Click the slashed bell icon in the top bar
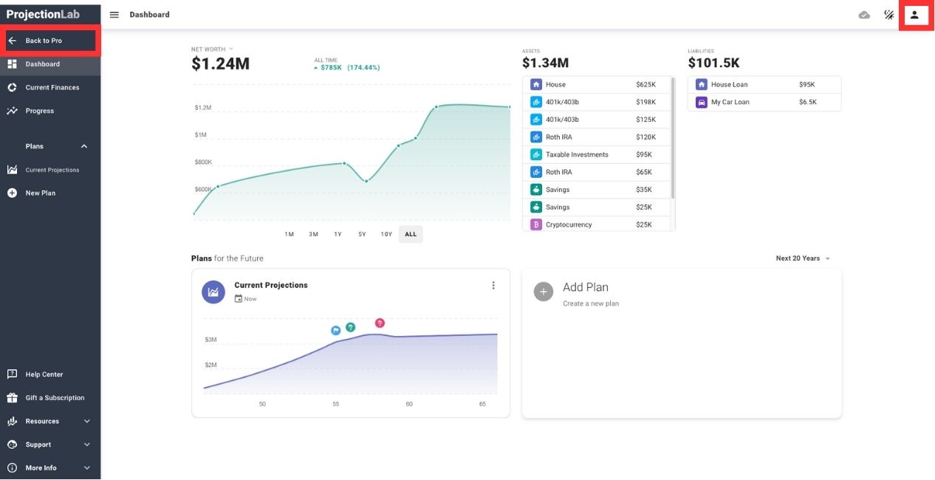935x480 pixels. [888, 14]
